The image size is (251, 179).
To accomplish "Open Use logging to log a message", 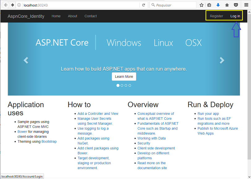I will [93, 131].
